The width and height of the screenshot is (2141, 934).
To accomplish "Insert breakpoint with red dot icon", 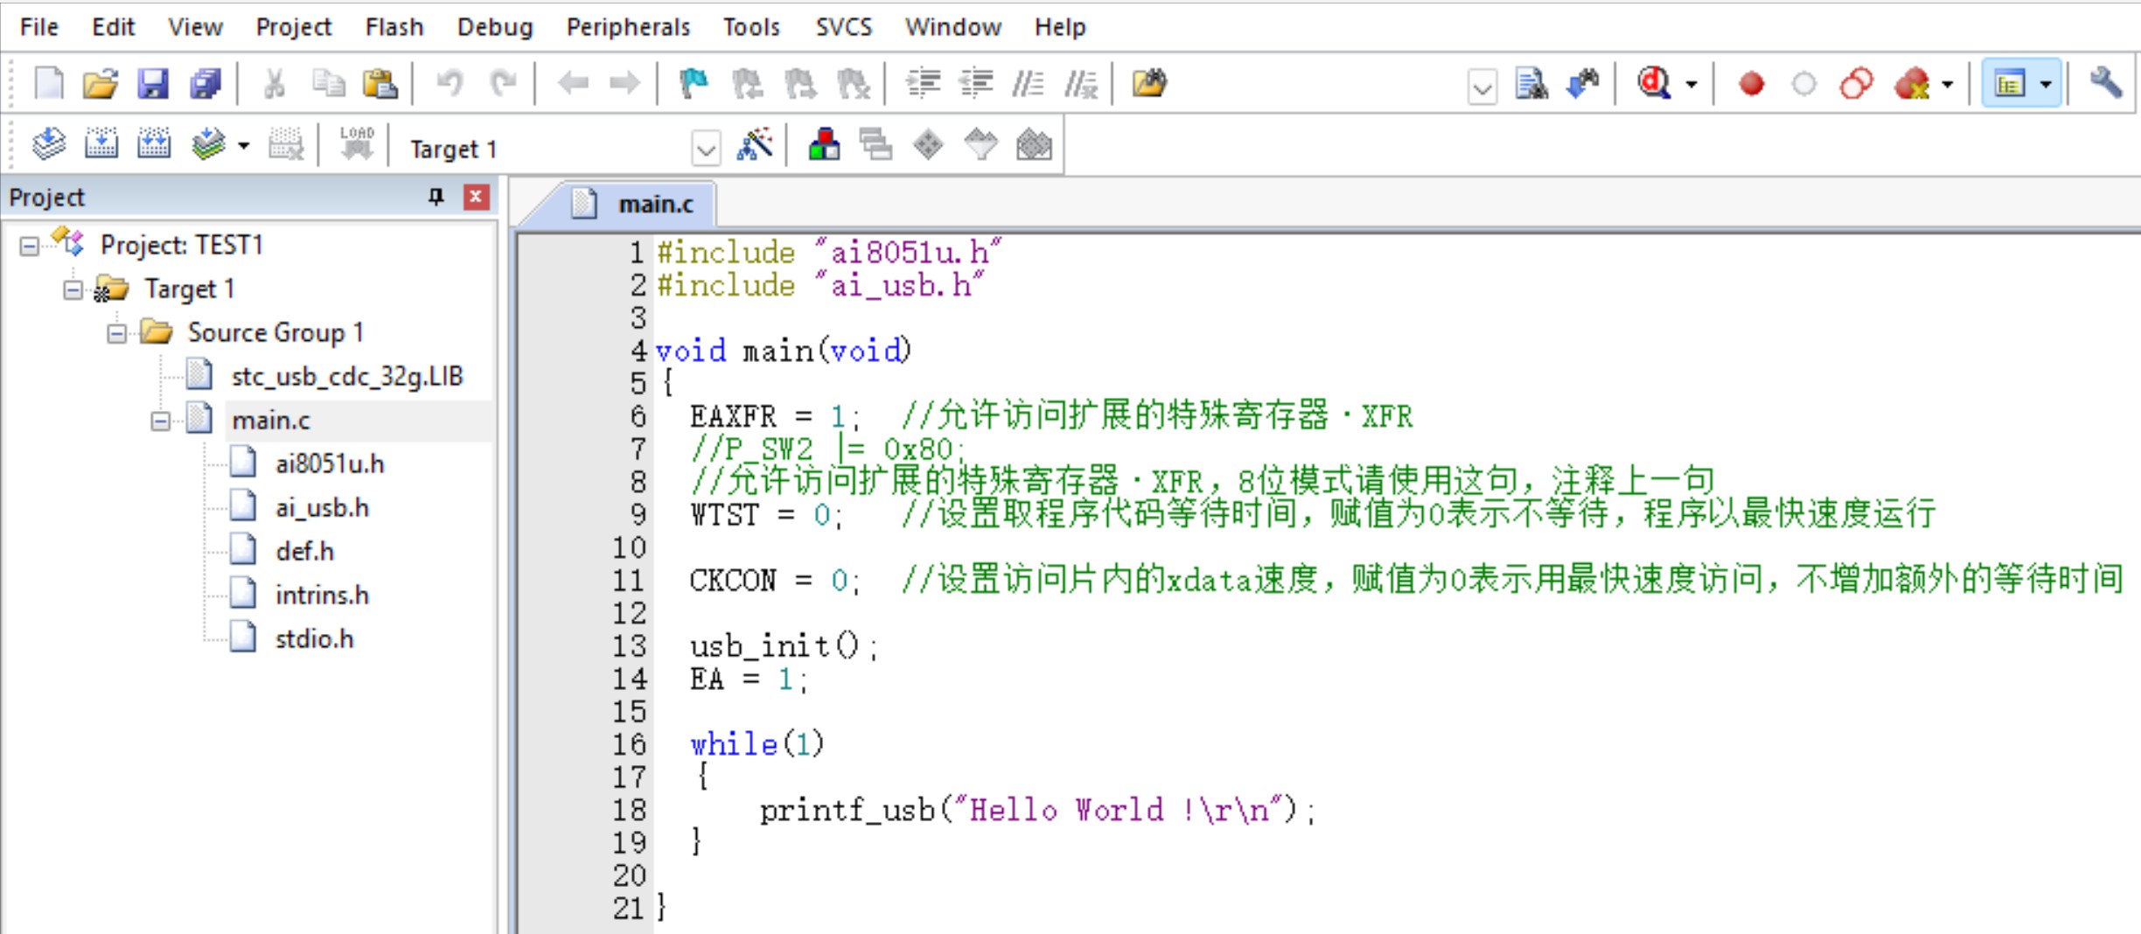I will tap(1751, 84).
